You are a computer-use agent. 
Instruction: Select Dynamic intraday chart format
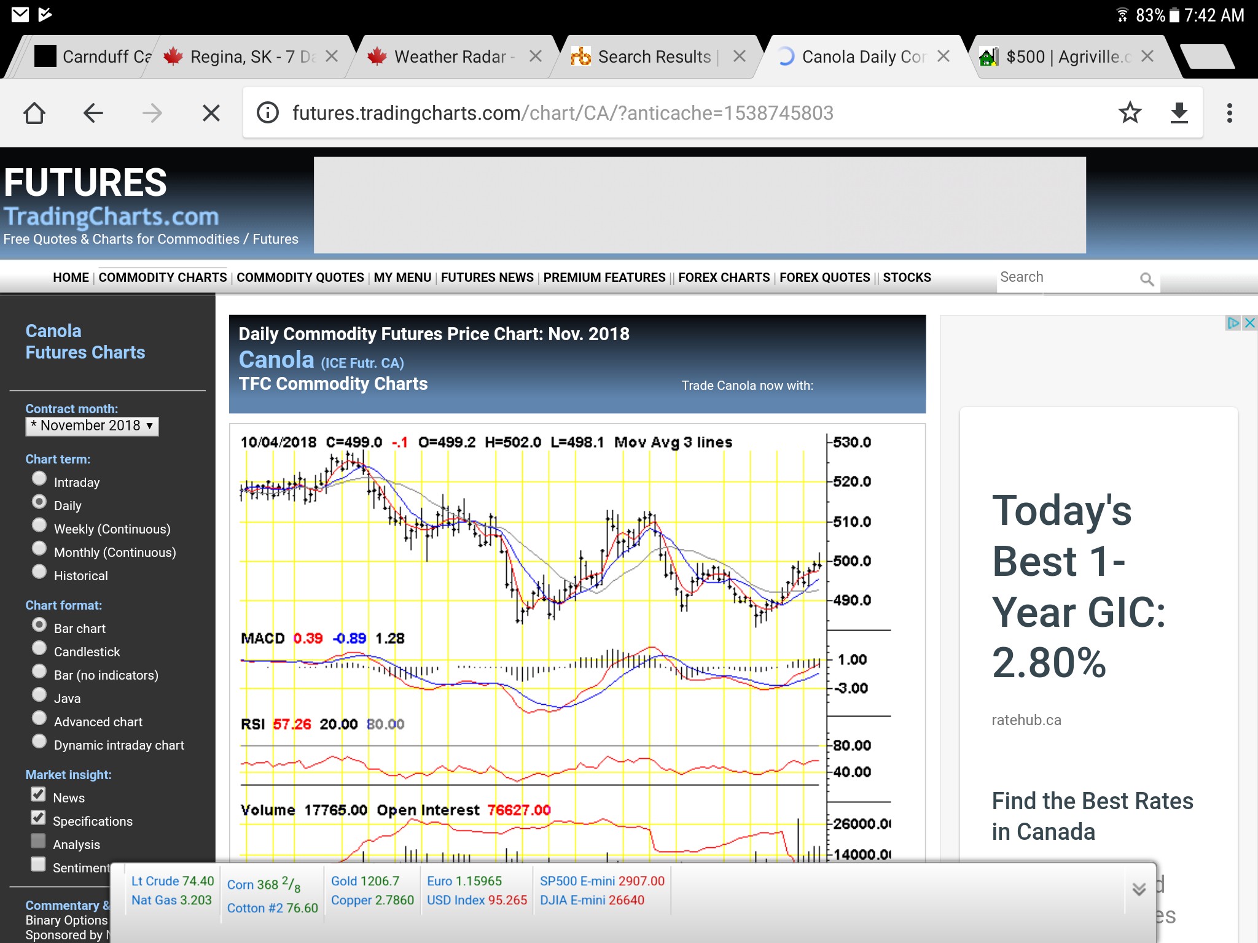pyautogui.click(x=39, y=741)
